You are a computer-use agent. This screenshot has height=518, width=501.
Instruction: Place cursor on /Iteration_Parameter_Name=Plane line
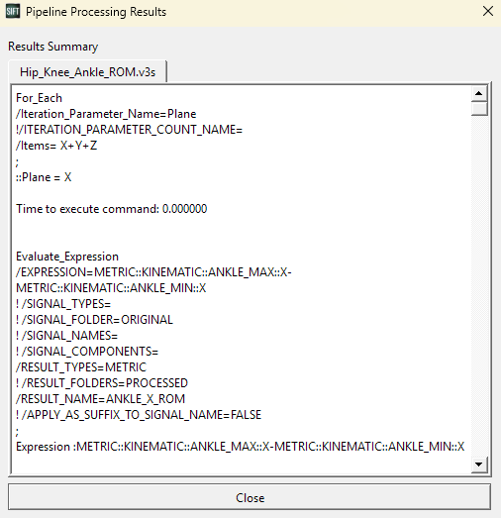click(x=106, y=114)
